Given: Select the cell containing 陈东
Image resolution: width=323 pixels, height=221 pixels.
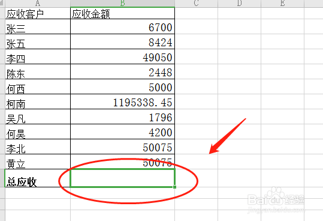Looking at the screenshot, I should point(38,72).
